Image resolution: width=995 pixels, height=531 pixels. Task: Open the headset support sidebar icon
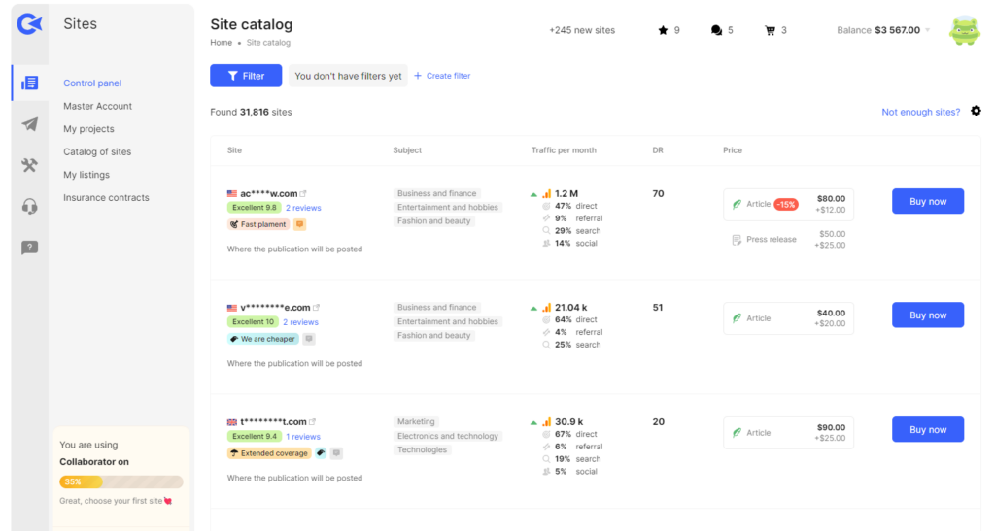(29, 207)
